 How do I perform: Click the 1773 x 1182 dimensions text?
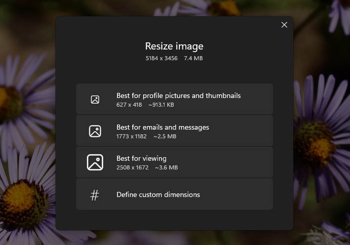(131, 136)
